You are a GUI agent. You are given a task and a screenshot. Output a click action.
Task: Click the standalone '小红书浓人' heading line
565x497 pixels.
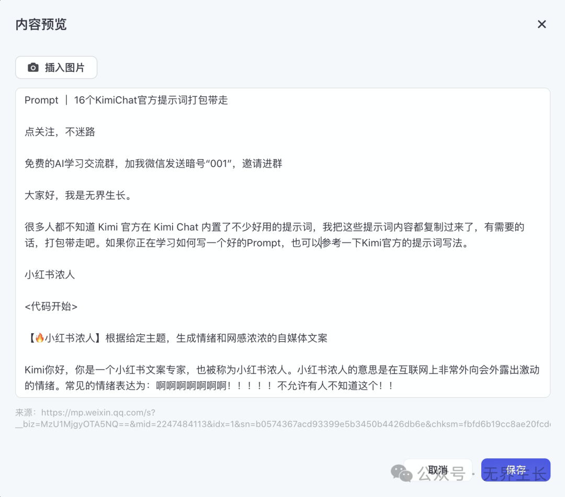point(50,275)
